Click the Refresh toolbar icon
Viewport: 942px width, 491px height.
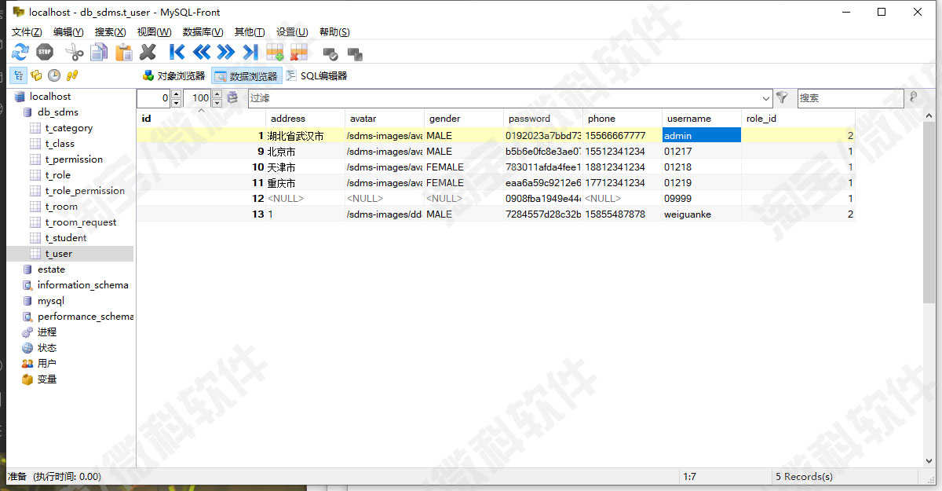coord(20,53)
